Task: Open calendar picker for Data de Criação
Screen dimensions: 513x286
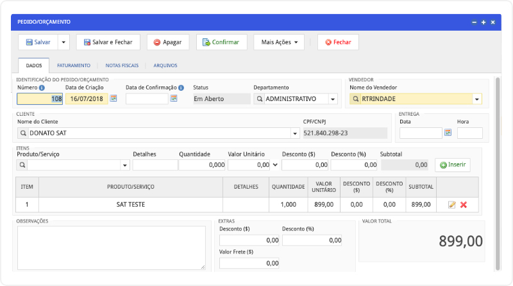Action: [x=114, y=99]
